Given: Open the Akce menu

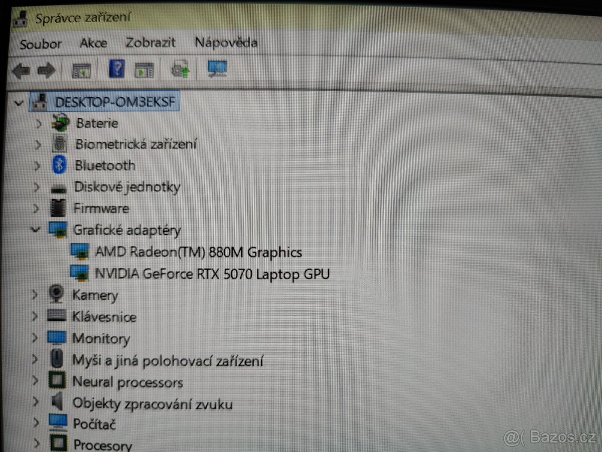Looking at the screenshot, I should 93,43.
